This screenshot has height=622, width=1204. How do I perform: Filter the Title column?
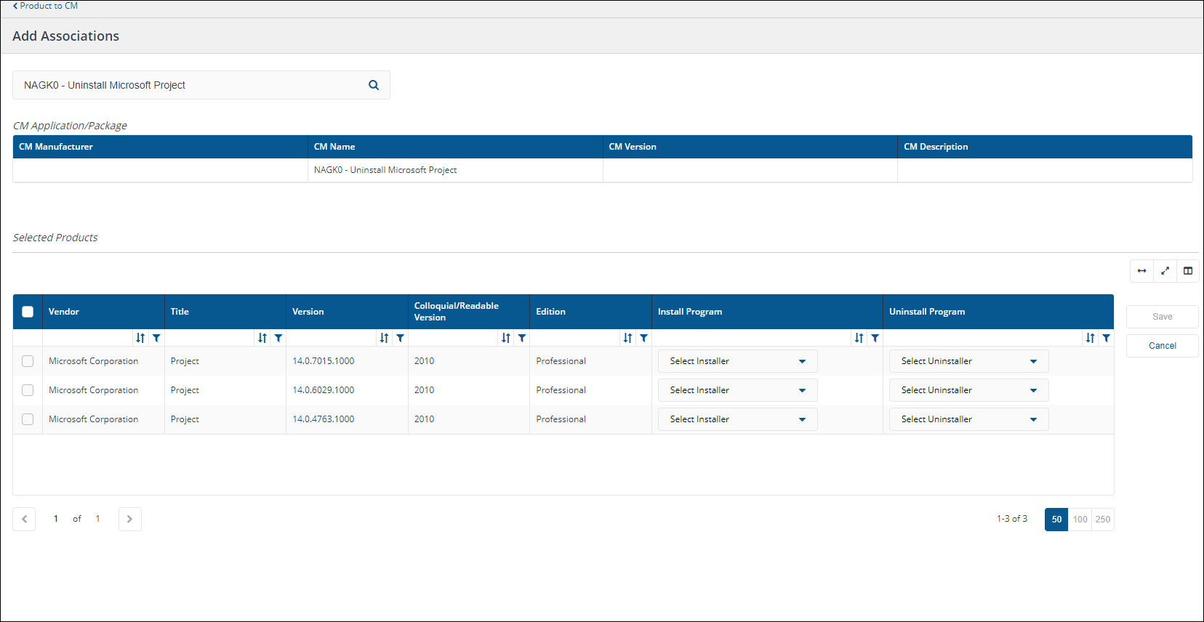tap(278, 338)
